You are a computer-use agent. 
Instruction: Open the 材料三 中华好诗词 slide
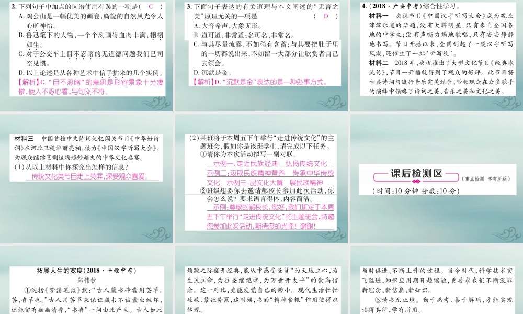tap(86, 178)
